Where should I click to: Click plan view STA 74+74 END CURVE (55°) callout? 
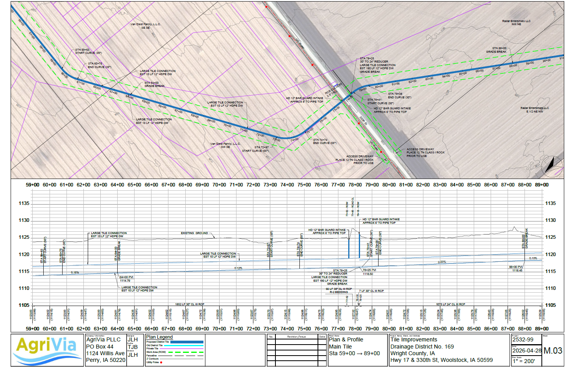click(325, 142)
